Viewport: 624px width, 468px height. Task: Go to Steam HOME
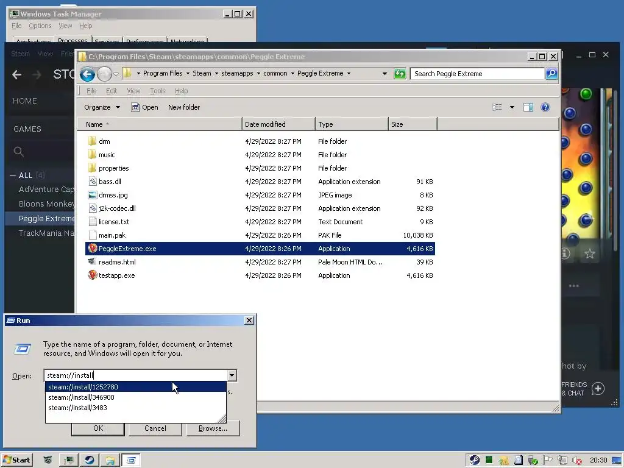[24, 101]
